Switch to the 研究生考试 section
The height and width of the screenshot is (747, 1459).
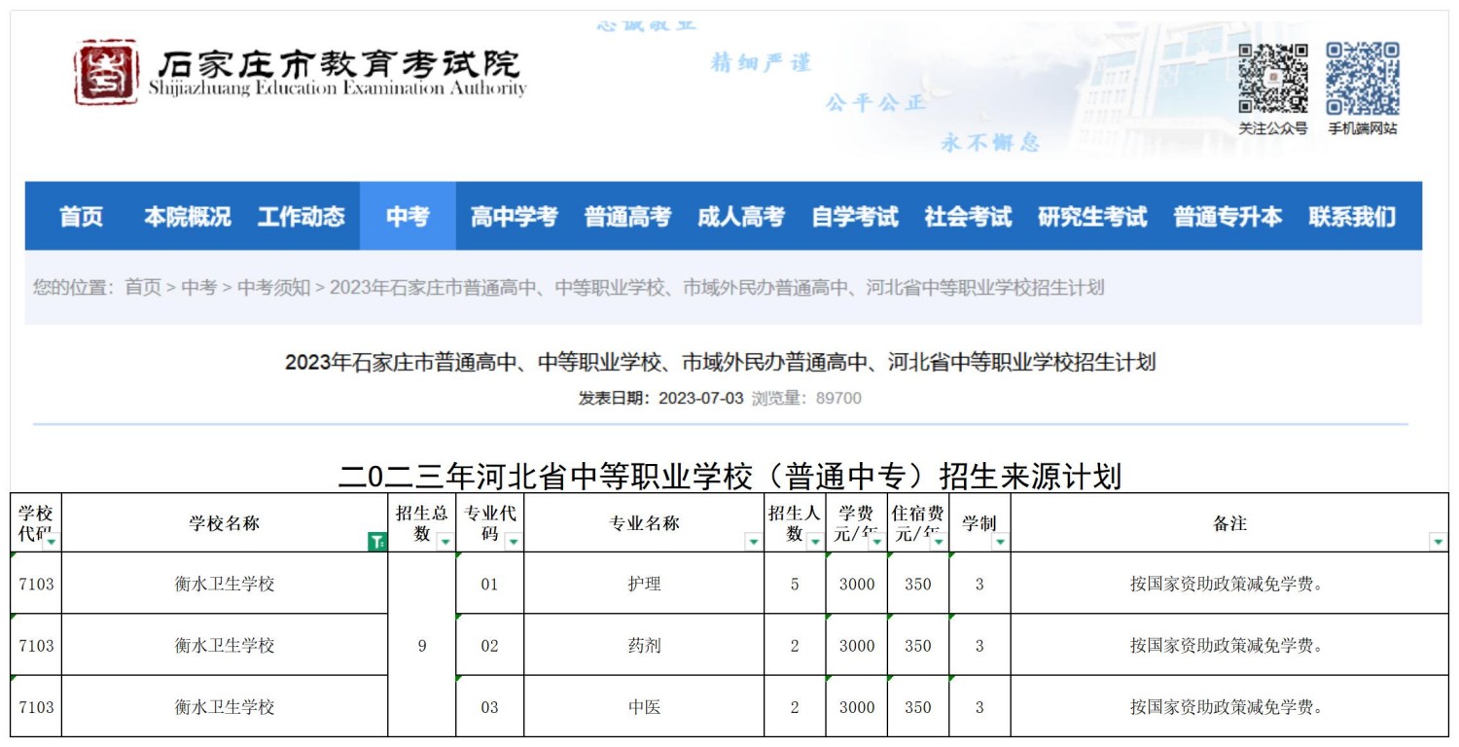(x=1091, y=217)
